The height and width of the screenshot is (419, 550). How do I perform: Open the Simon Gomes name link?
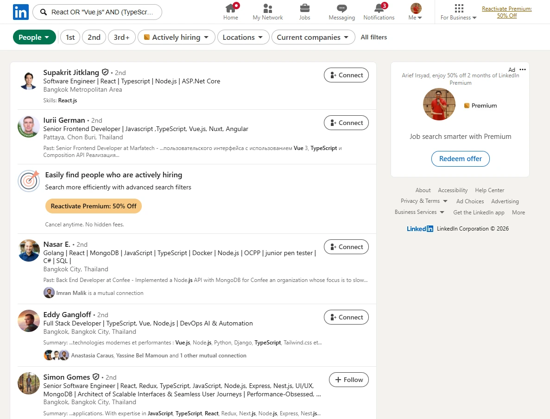point(67,377)
